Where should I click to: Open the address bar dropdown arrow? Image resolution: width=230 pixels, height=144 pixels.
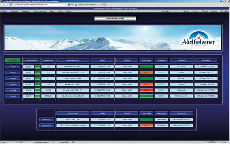pyautogui.click(x=69, y=5)
